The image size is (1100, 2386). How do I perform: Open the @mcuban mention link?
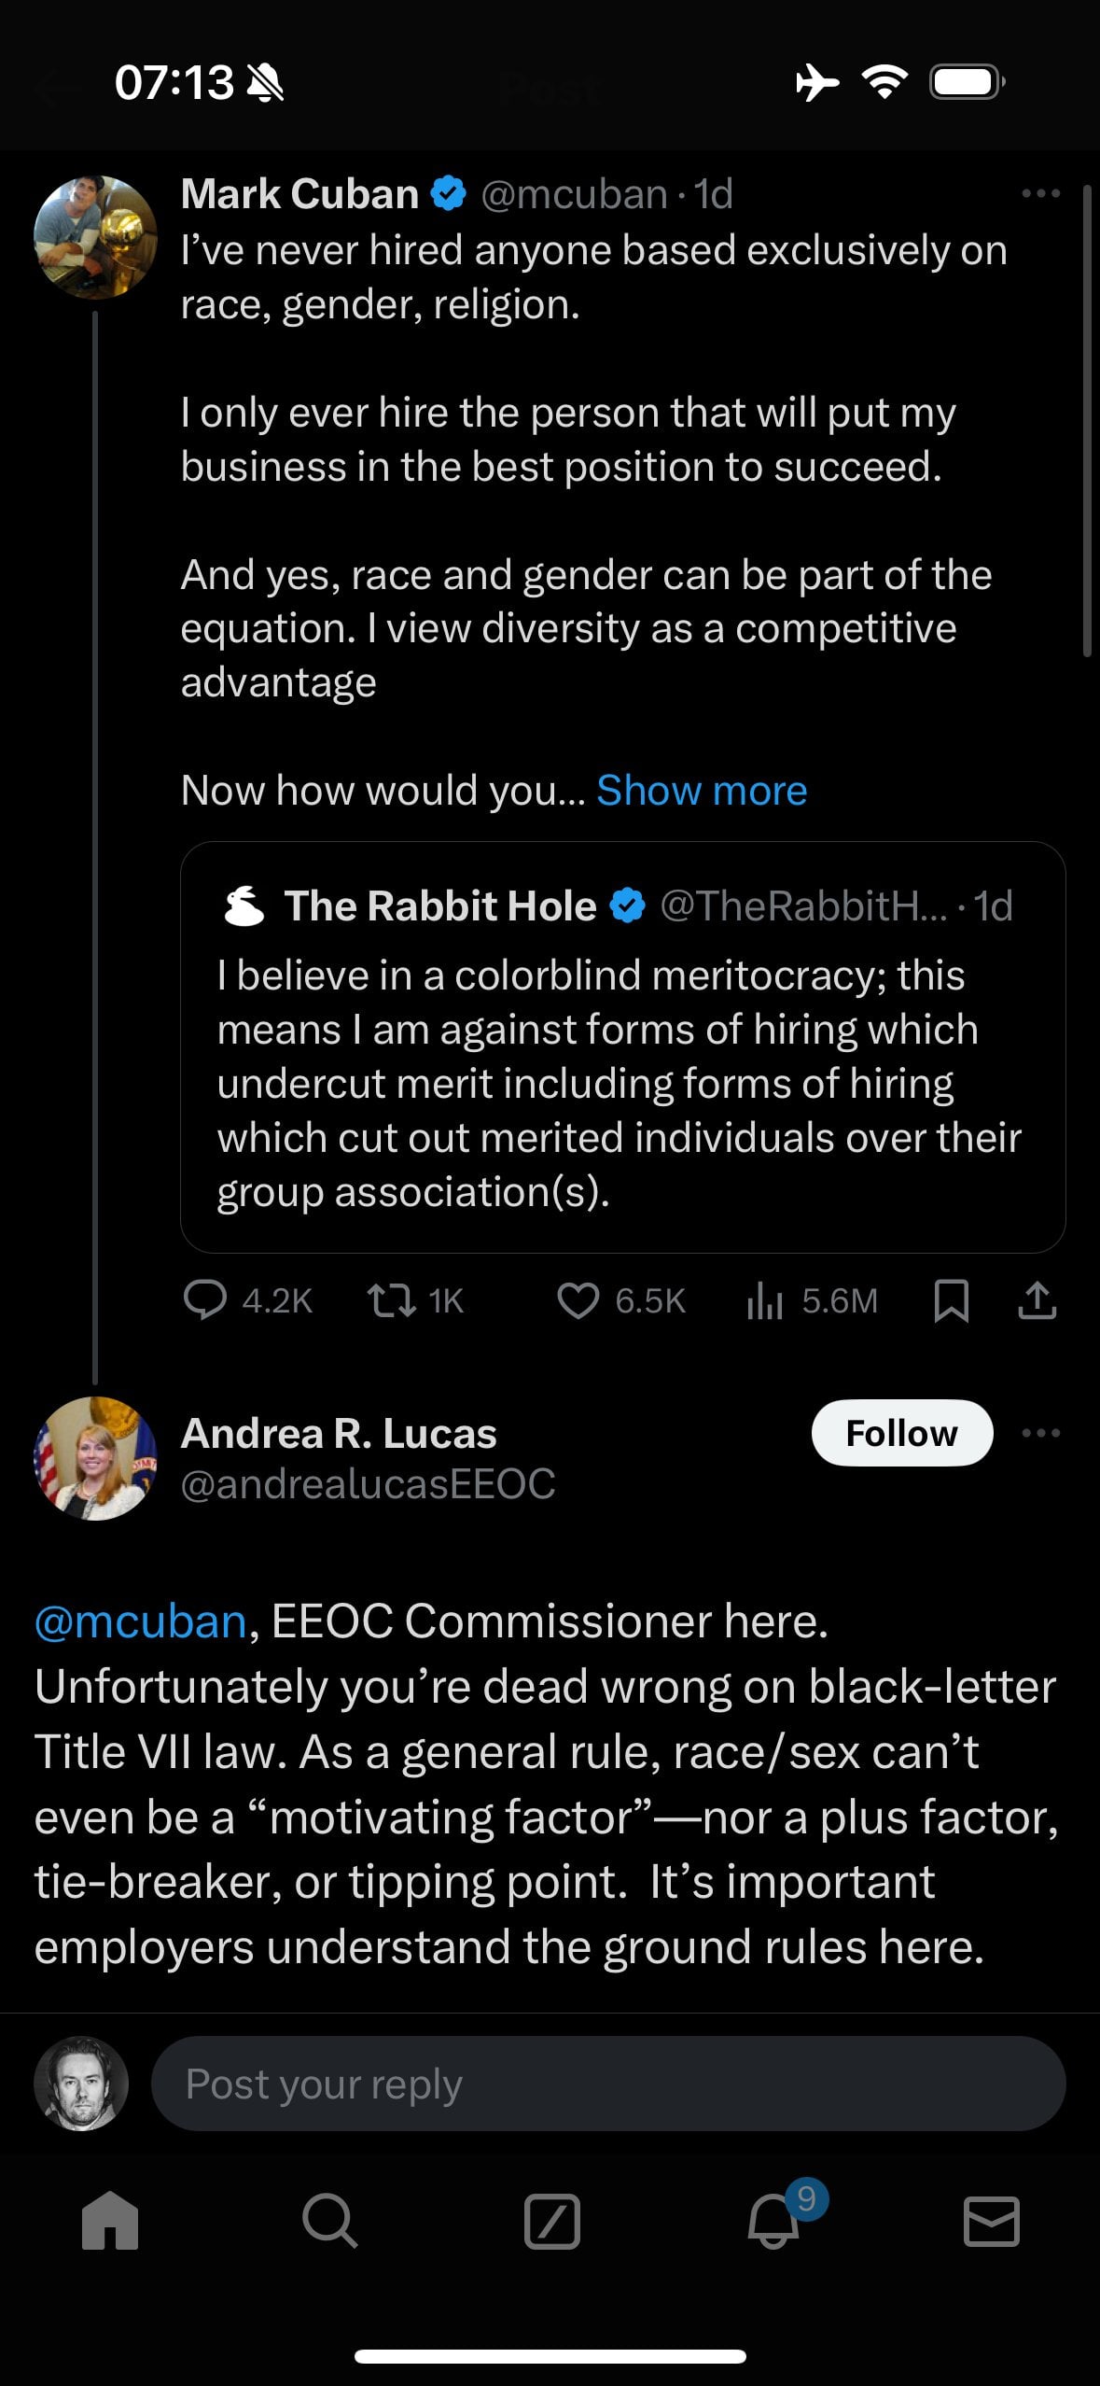tap(140, 1621)
